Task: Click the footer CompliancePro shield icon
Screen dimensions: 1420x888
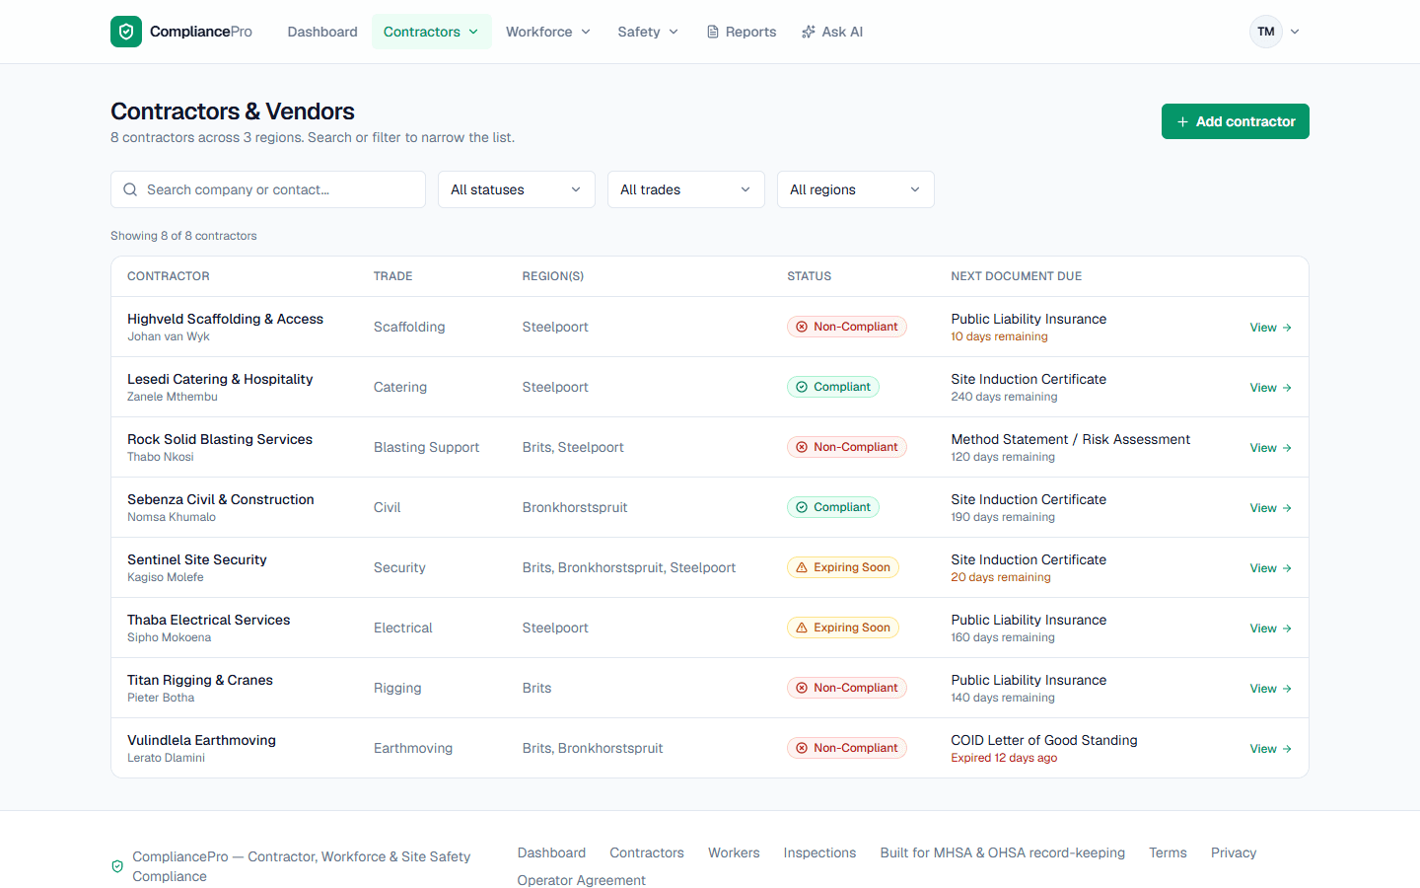Action: pyautogui.click(x=117, y=866)
